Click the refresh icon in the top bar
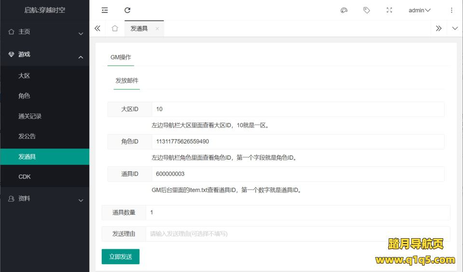Image resolution: width=463 pixels, height=272 pixels. point(127,10)
